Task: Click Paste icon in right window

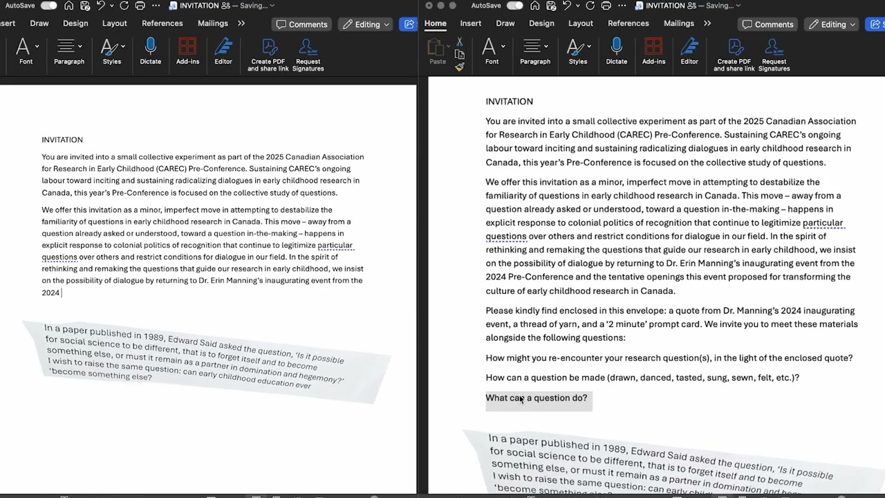Action: click(x=437, y=52)
